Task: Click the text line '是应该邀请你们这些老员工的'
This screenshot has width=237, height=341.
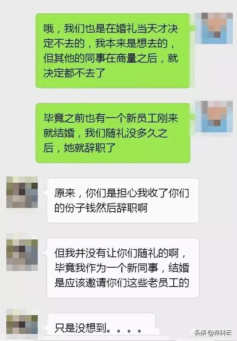Action: point(122,283)
